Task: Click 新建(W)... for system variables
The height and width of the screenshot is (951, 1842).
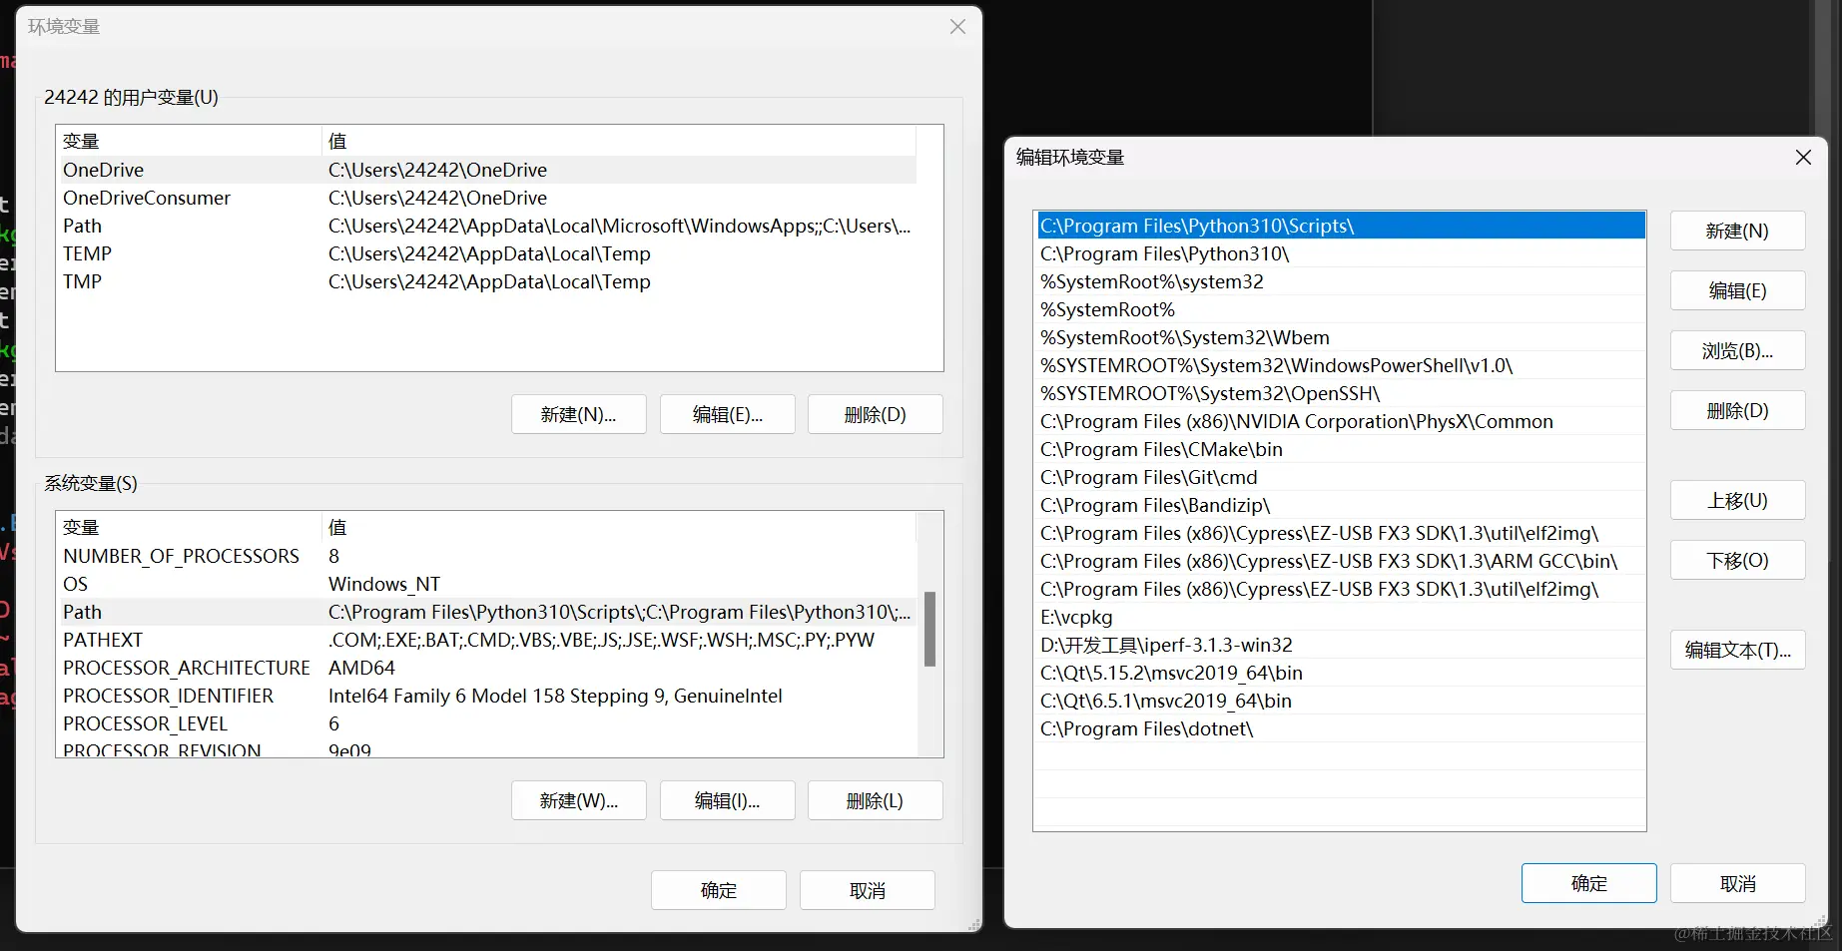Action: 578,800
